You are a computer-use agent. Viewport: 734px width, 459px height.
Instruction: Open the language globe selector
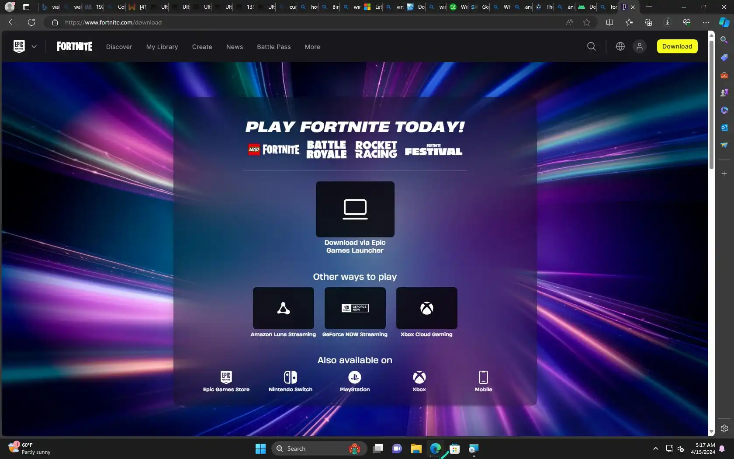(620, 46)
